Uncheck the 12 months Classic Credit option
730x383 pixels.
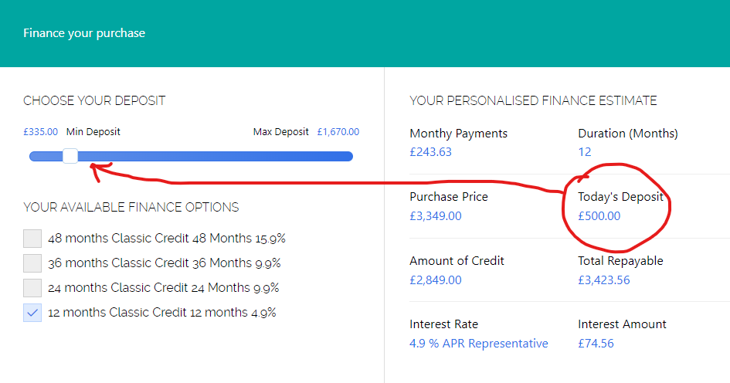click(x=32, y=313)
